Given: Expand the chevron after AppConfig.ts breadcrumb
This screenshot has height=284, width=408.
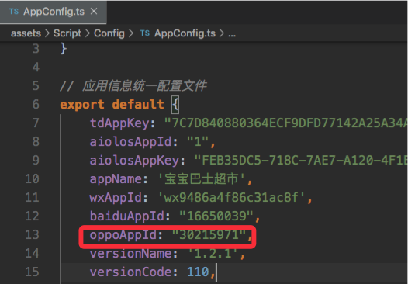Looking at the screenshot, I should [x=222, y=33].
